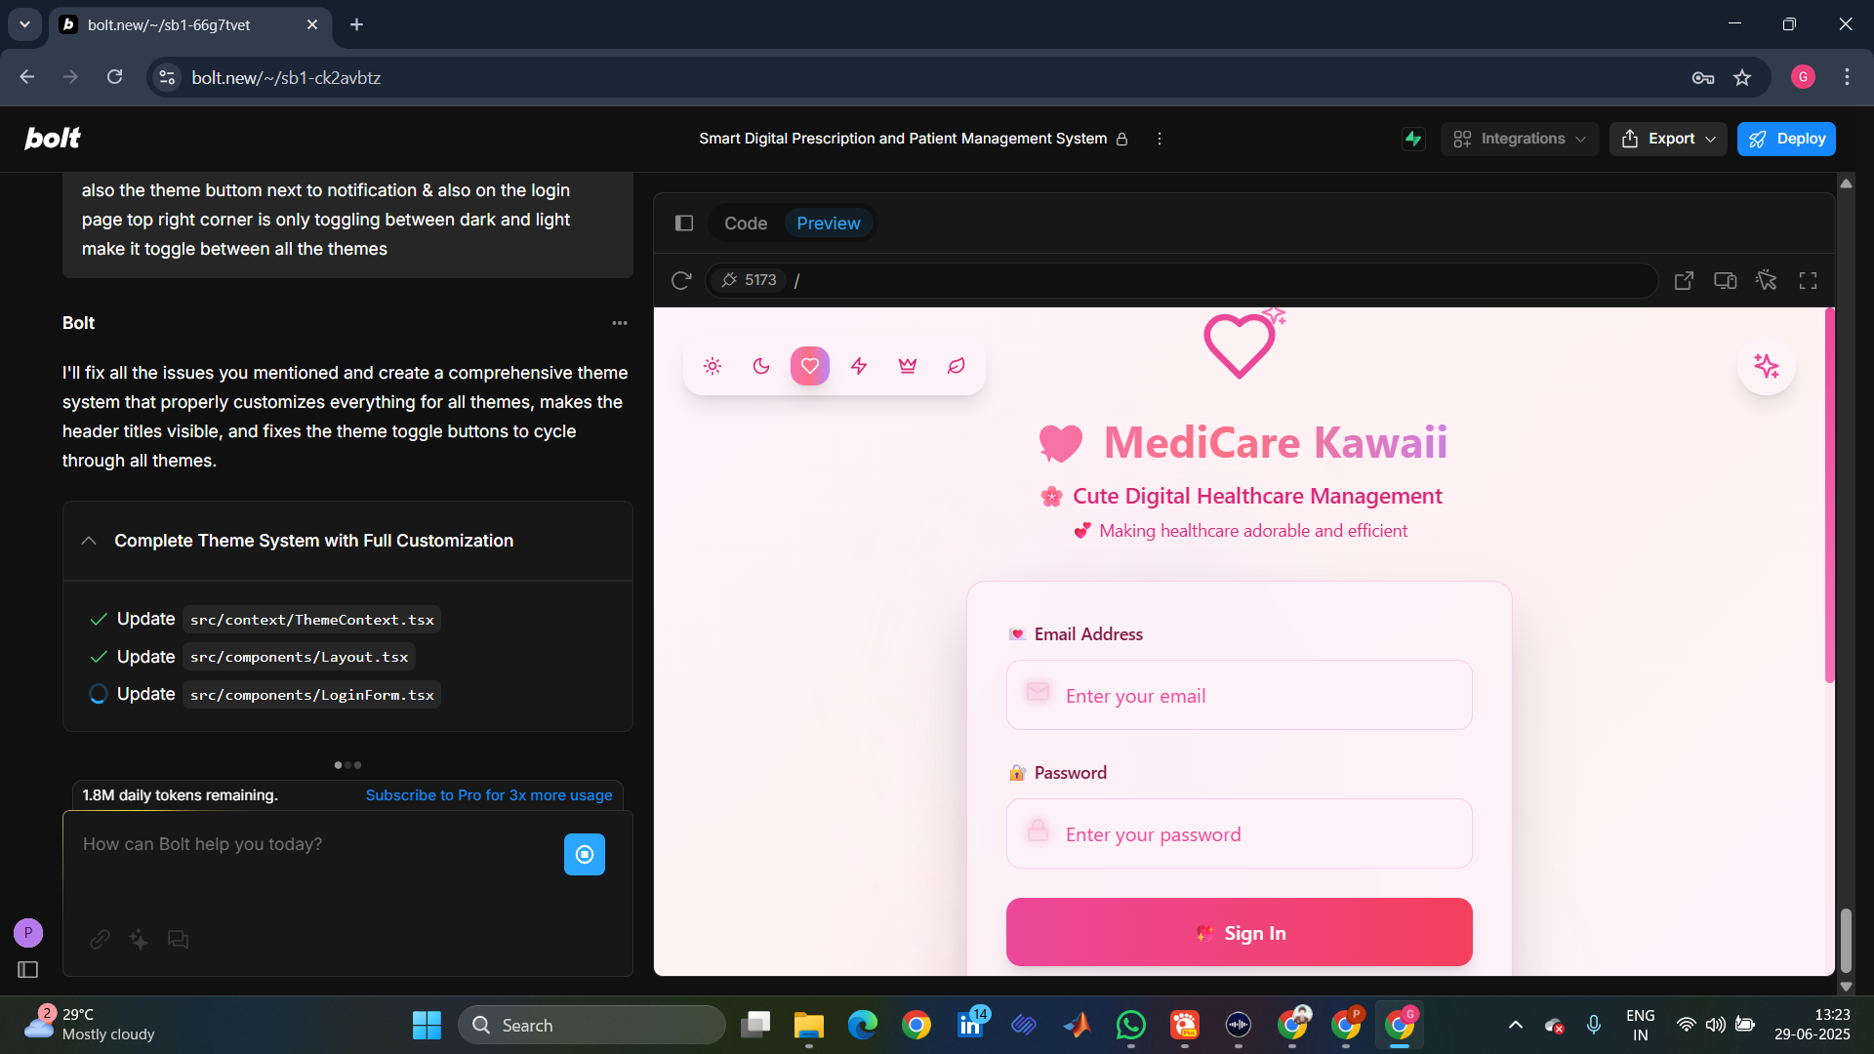The image size is (1874, 1054).
Task: Select the leaf nature theme icon
Action: click(957, 366)
